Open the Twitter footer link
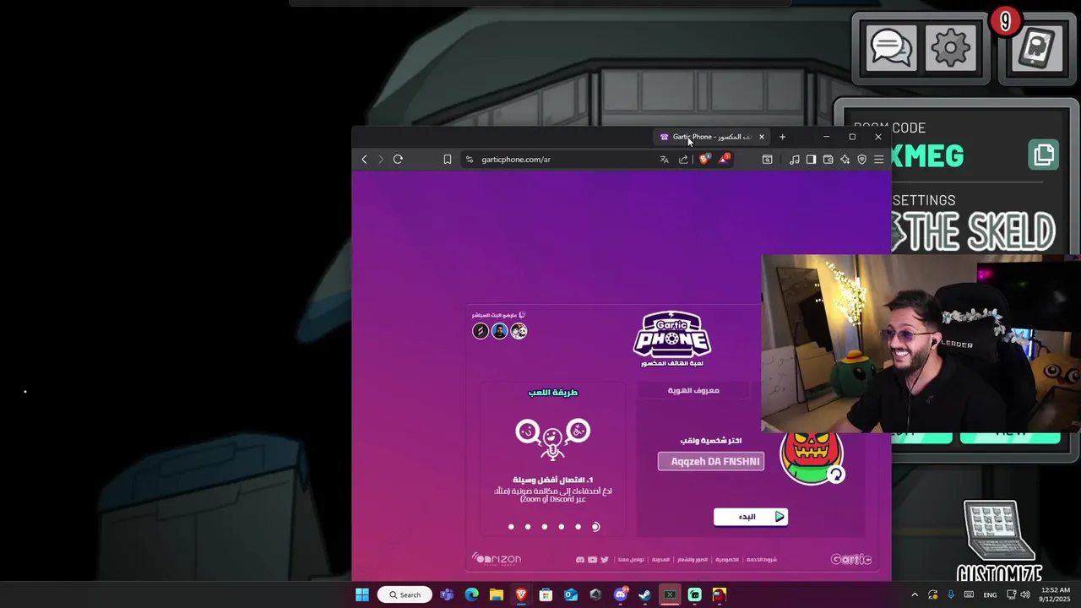 coord(605,560)
